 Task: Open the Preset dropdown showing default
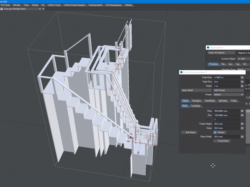point(229,95)
